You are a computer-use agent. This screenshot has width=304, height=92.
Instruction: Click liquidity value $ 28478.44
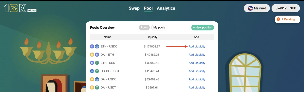(x=152, y=71)
